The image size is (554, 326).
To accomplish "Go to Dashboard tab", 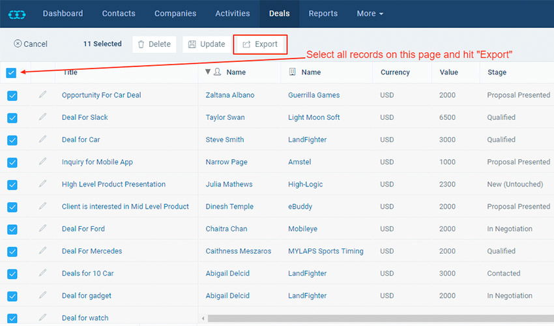I will coord(63,14).
